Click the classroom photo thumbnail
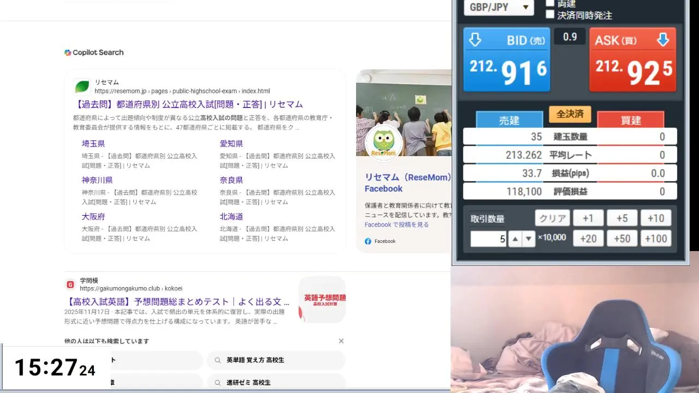This screenshot has width=699, height=393. (404, 112)
